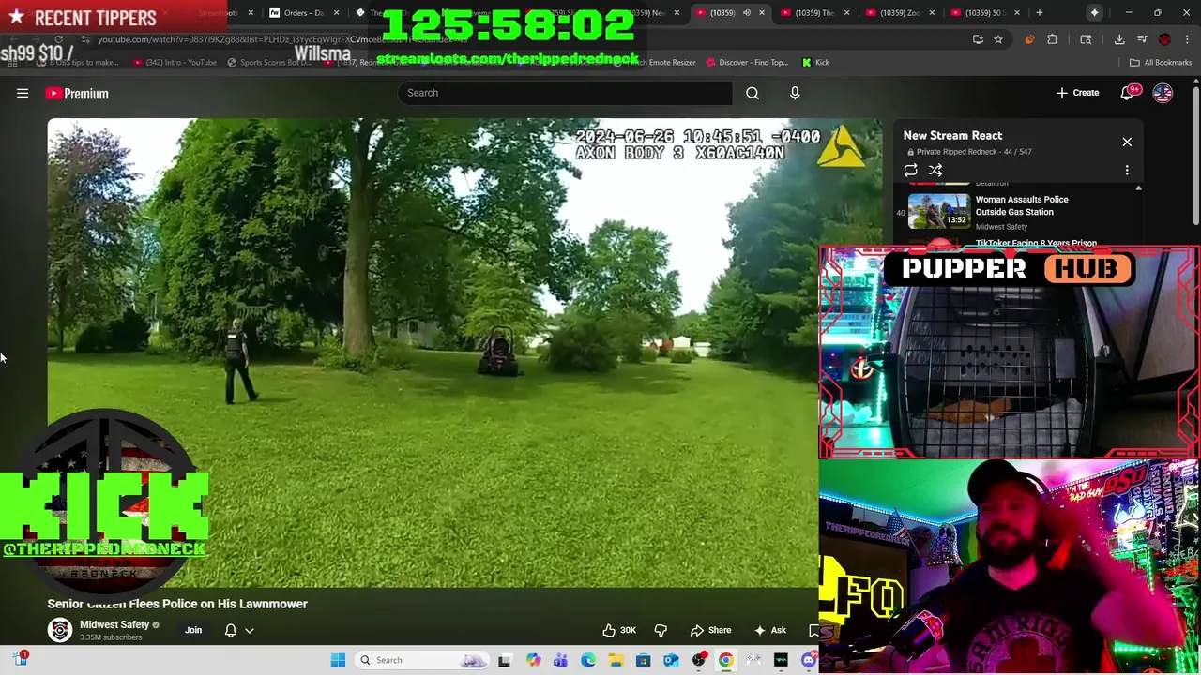Mute the active playing tab via speaker icon

(747, 12)
